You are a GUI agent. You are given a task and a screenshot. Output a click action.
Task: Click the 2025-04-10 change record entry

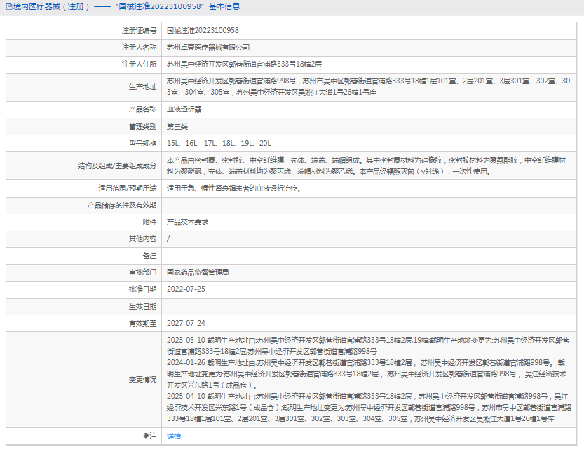click(369, 408)
